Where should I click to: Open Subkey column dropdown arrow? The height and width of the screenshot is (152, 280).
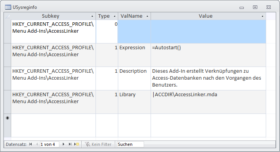(x=92, y=17)
